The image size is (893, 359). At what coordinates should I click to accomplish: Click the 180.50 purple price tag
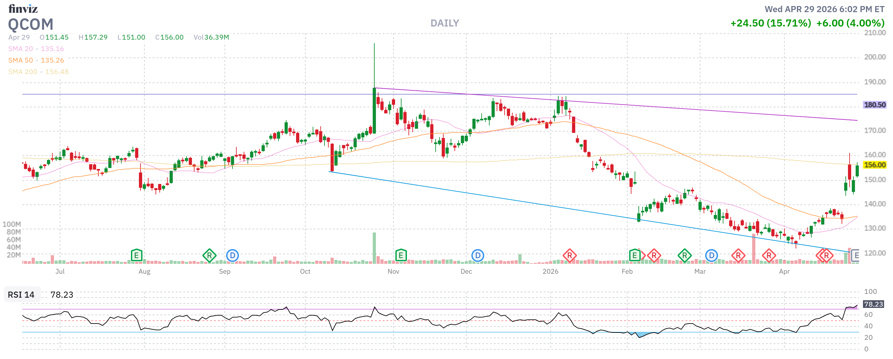874,105
